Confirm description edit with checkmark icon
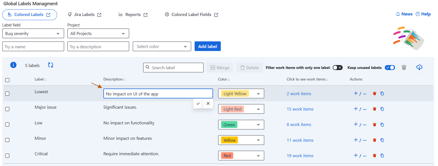Image resolution: width=438 pixels, height=166 pixels. pos(198,103)
